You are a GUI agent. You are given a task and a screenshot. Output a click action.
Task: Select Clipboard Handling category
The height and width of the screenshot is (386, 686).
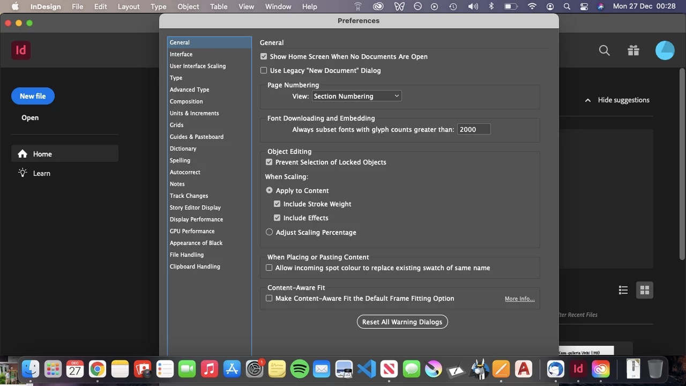(209, 266)
